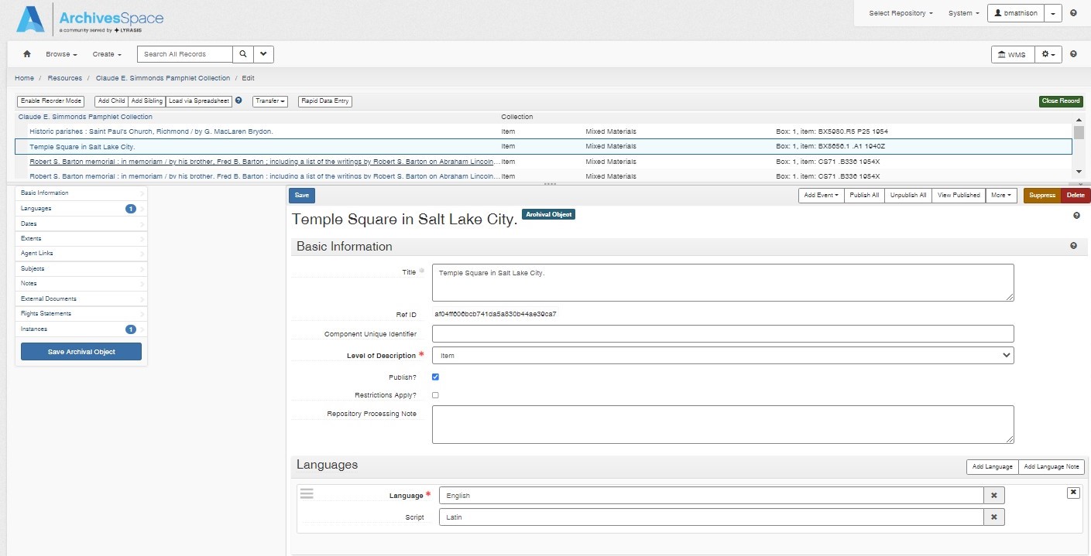Expand the search options arrow beside the search button

[262, 54]
